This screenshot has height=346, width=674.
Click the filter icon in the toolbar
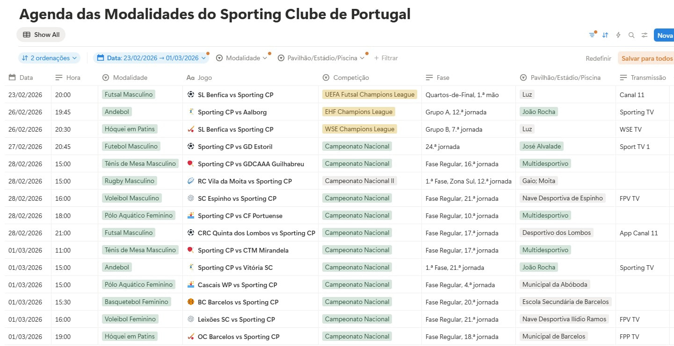592,35
